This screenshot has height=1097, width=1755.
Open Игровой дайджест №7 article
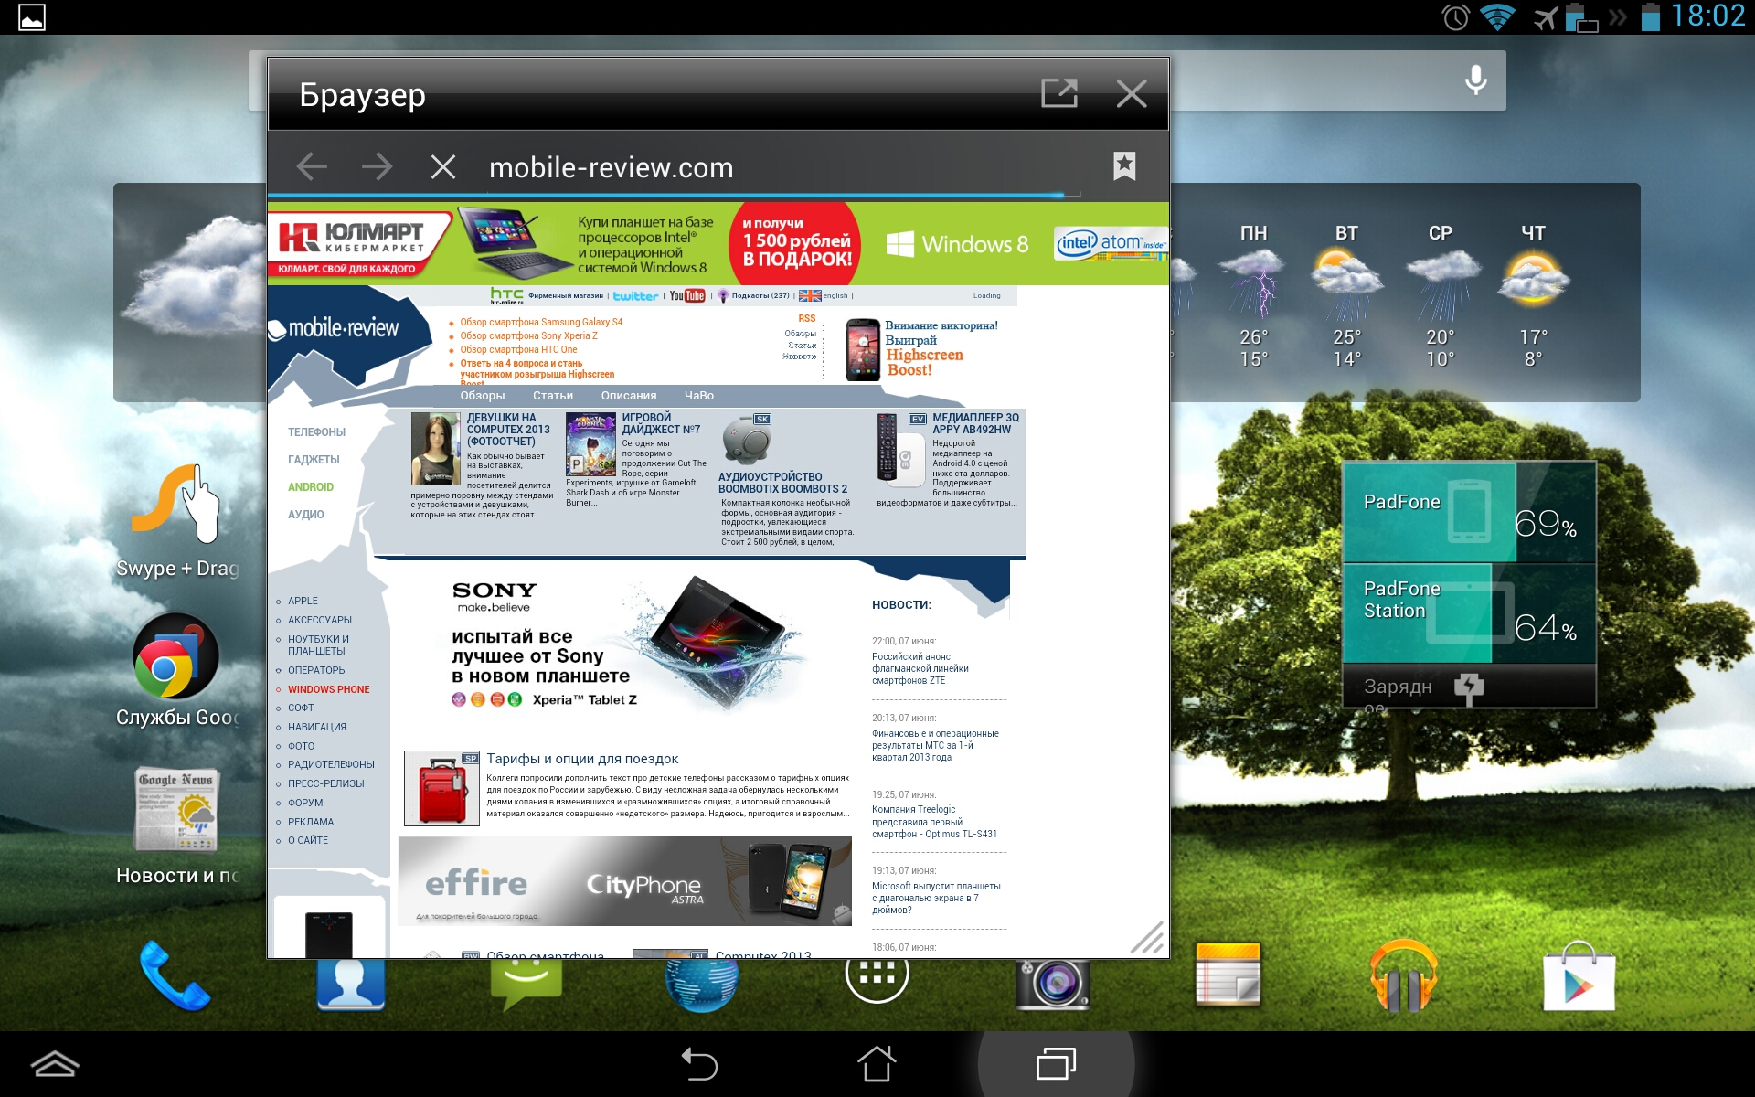click(x=661, y=423)
